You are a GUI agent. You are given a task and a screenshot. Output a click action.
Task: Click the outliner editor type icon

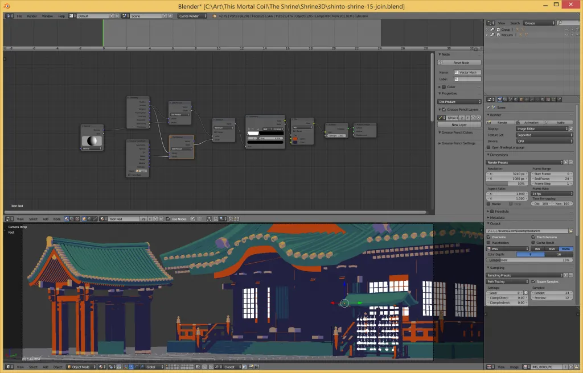click(x=489, y=23)
